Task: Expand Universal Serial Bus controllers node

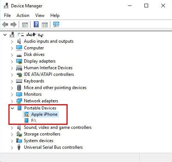Action: pyautogui.click(x=12, y=148)
